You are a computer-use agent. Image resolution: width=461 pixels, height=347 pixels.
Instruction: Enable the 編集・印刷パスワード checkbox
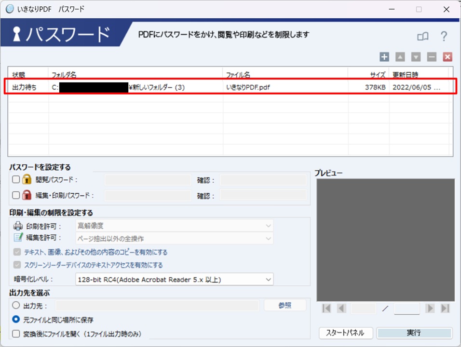click(16, 195)
